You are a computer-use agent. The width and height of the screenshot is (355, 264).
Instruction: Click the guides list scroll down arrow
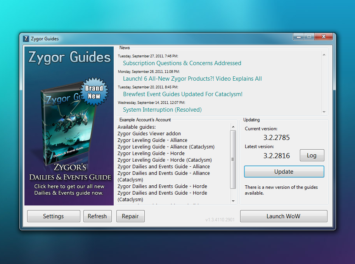tap(233, 201)
